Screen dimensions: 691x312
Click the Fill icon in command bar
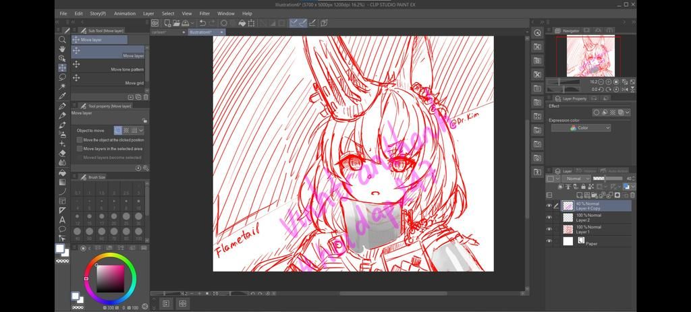[242, 23]
